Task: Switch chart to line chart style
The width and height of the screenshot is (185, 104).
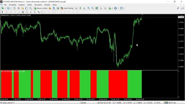Action: pyautogui.click(x=84, y=8)
